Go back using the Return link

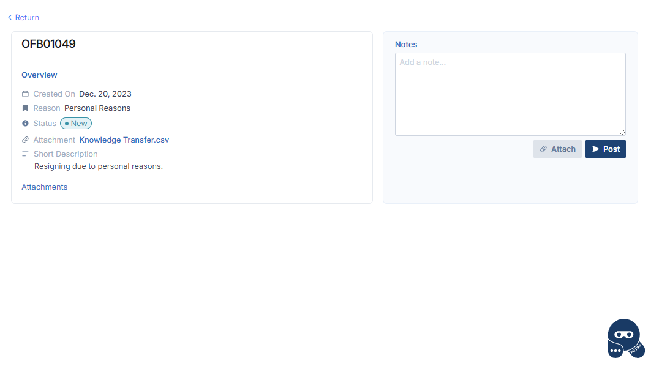(23, 17)
